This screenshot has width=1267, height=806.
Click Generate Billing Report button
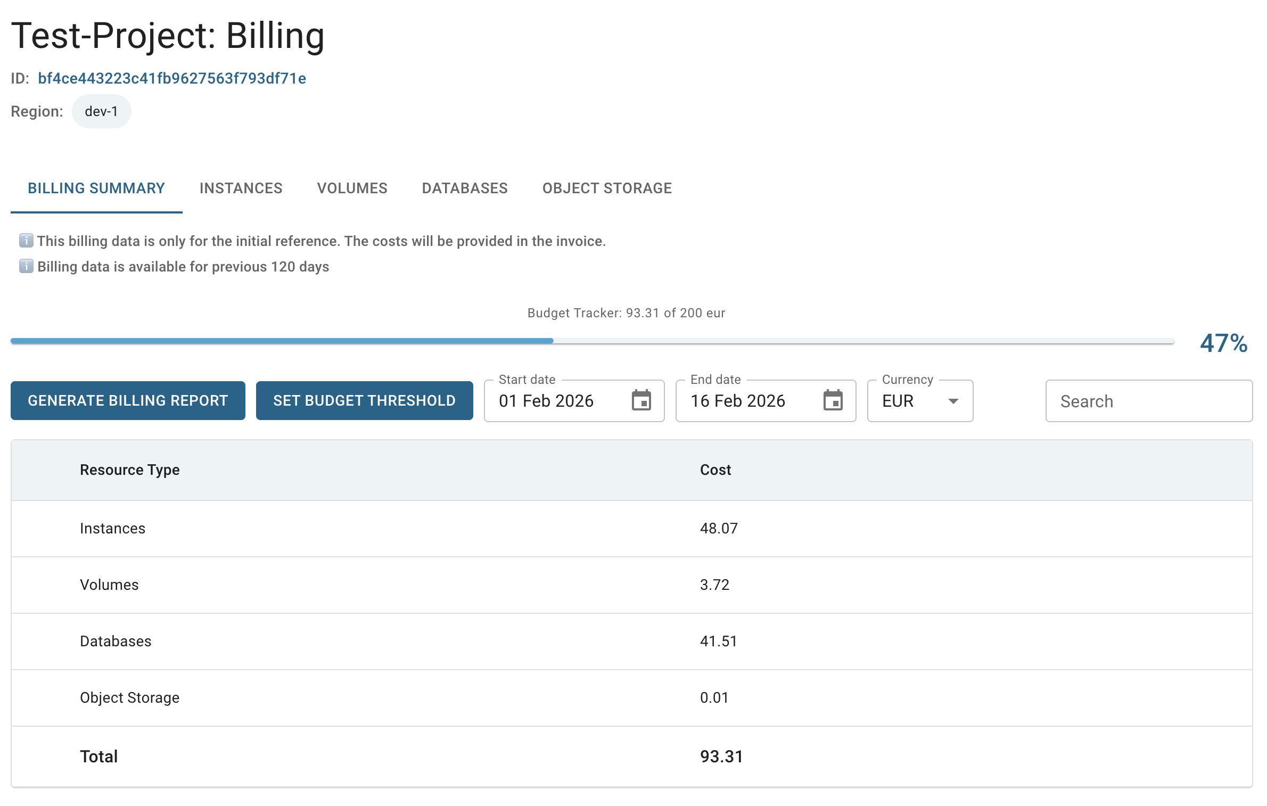tap(128, 400)
